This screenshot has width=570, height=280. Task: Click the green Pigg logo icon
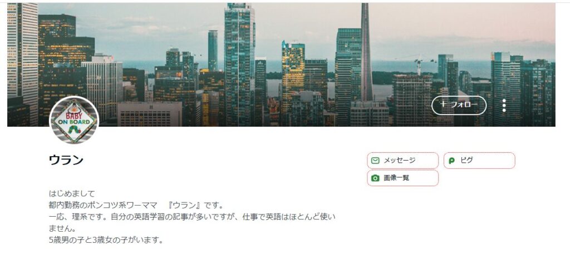452,161
